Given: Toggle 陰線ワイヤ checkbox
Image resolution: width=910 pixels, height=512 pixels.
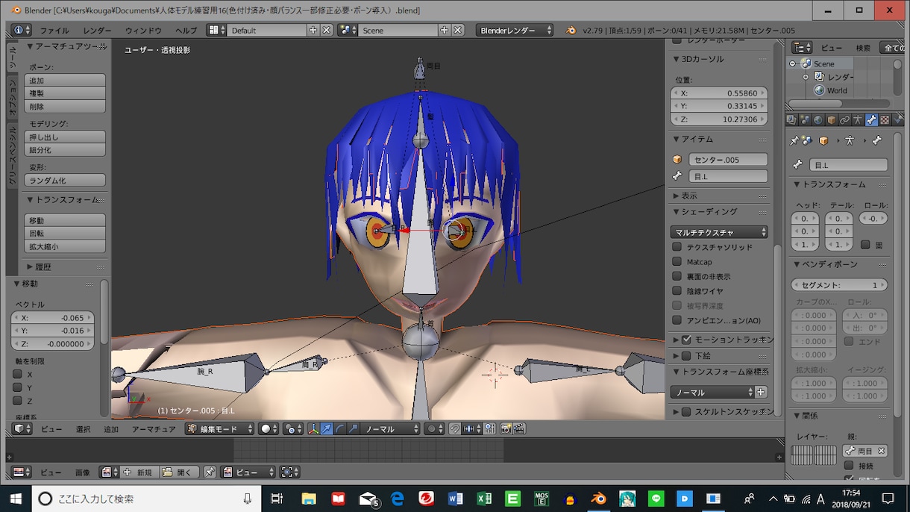Looking at the screenshot, I should click(677, 291).
